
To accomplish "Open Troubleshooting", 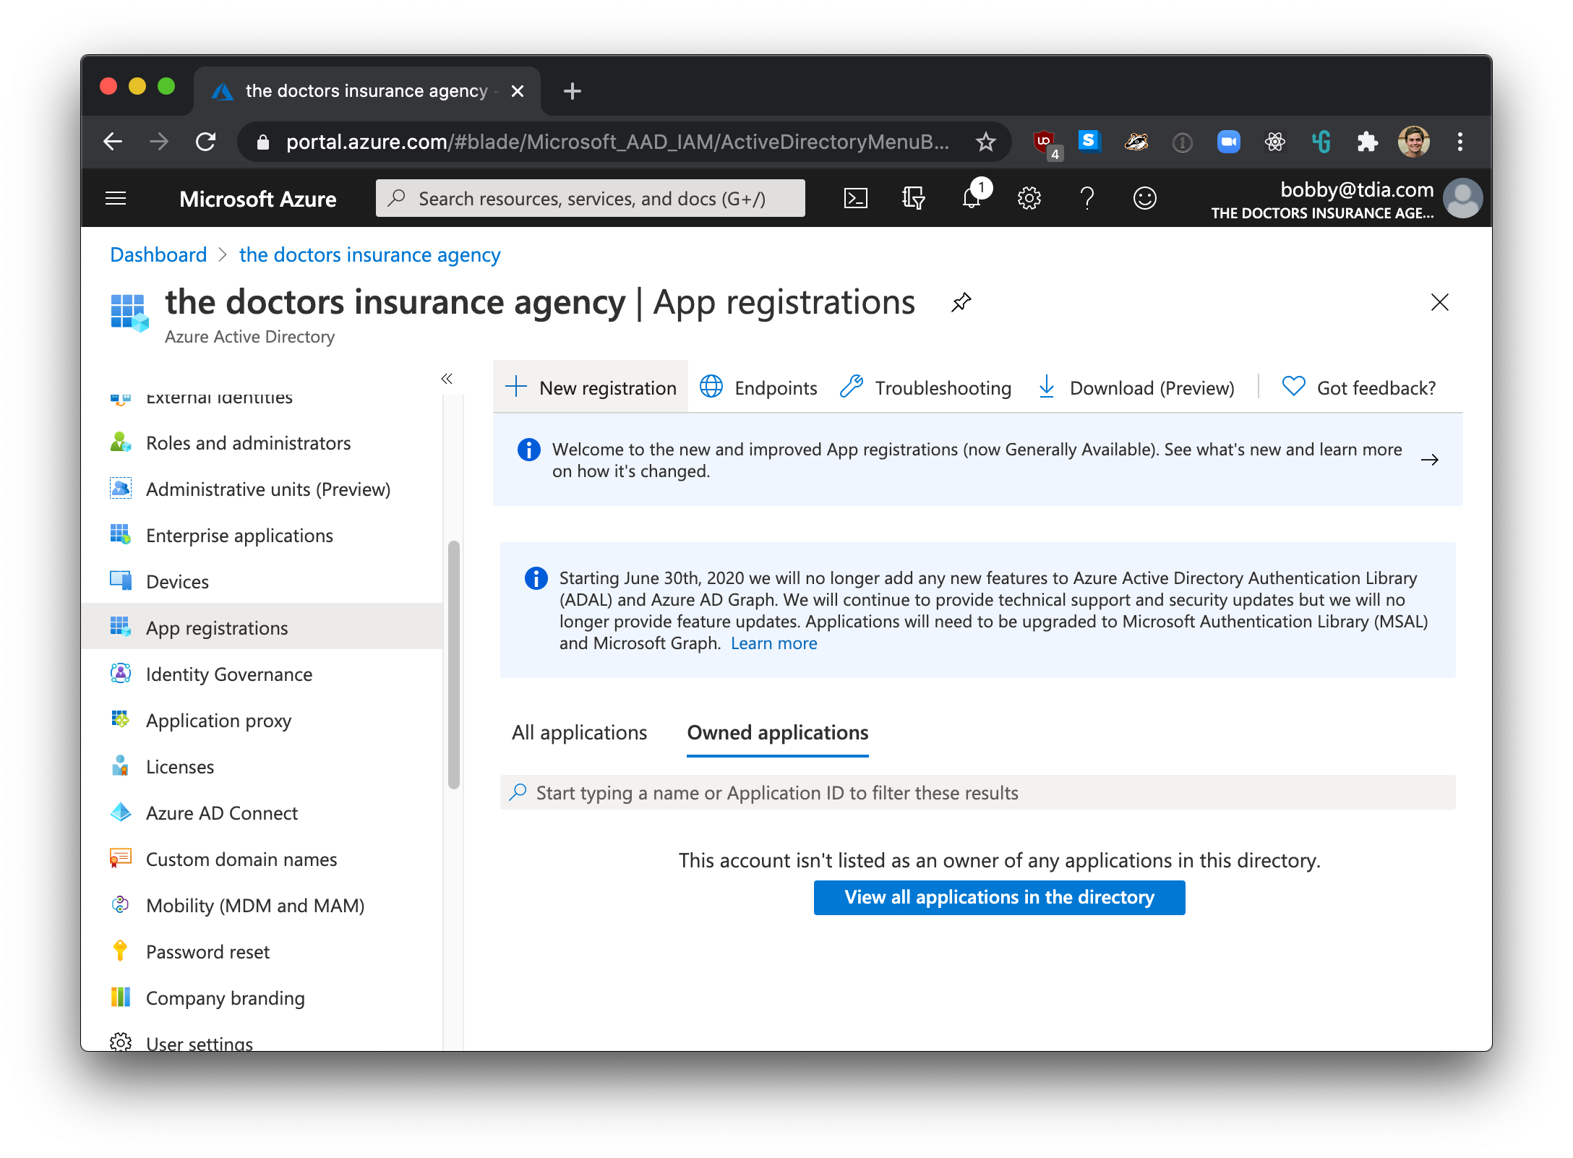I will pyautogui.click(x=926, y=387).
